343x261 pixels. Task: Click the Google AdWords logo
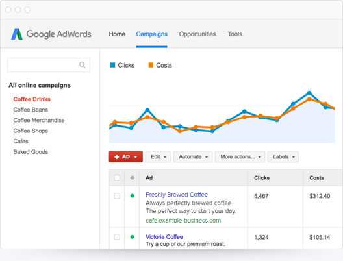[x=51, y=34]
